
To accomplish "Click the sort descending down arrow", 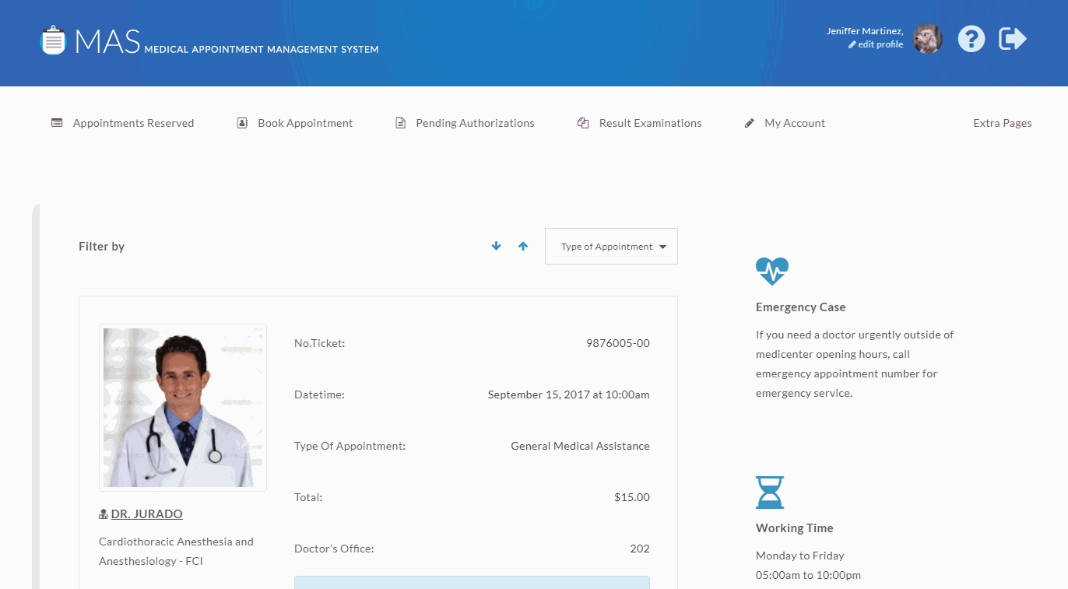I will pyautogui.click(x=496, y=246).
